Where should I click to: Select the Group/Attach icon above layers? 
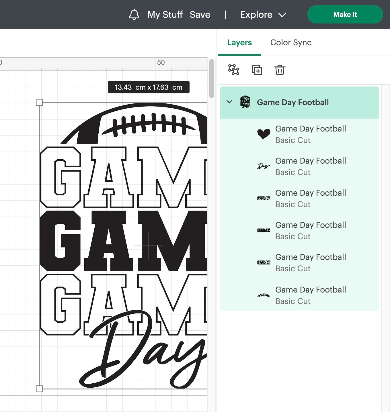(x=233, y=70)
